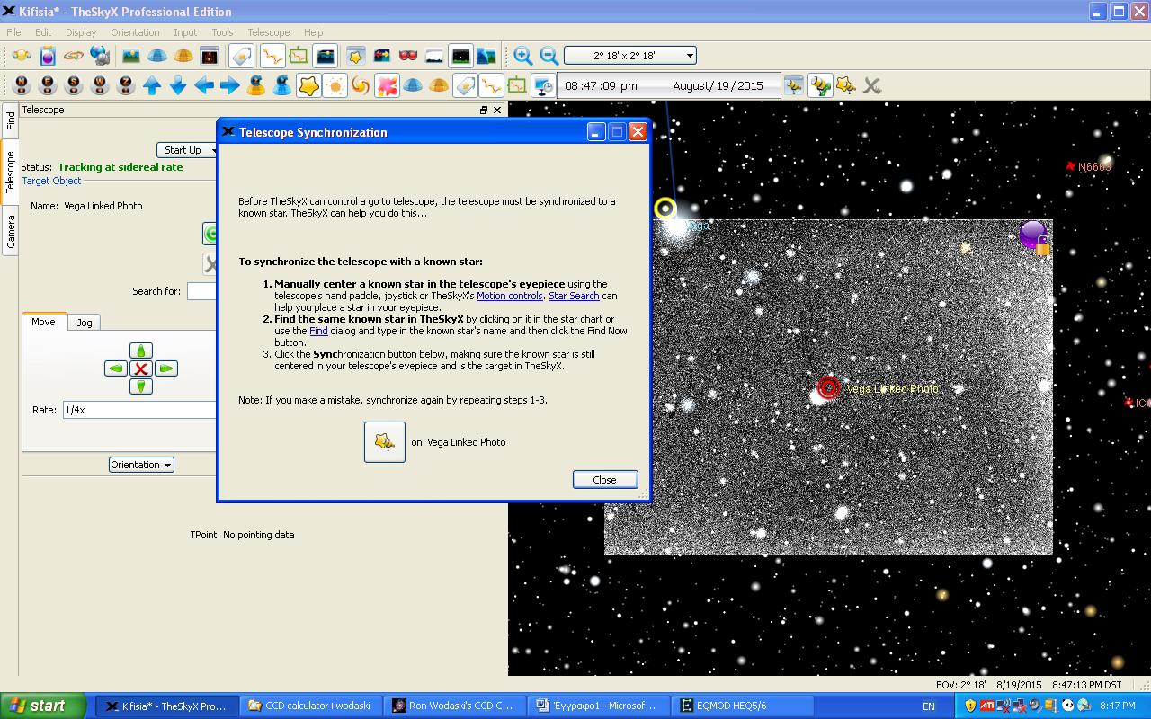Look north with the N compass button
Viewport: 1151px width, 719px height.
point(22,85)
